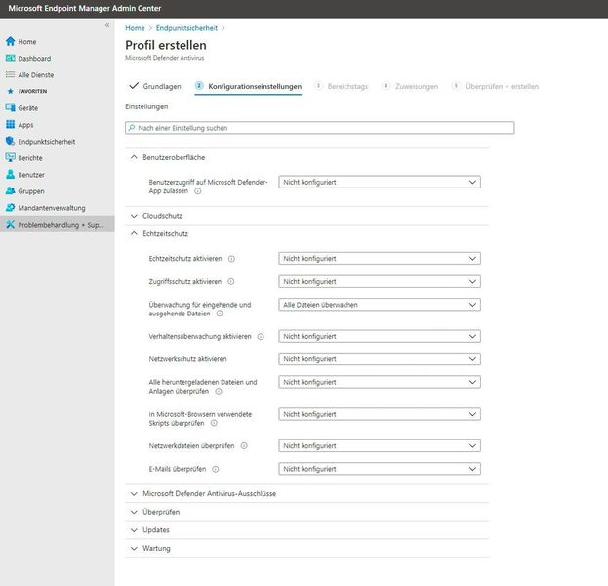Open the Problembehandlung + Support tools icon

(x=10, y=225)
